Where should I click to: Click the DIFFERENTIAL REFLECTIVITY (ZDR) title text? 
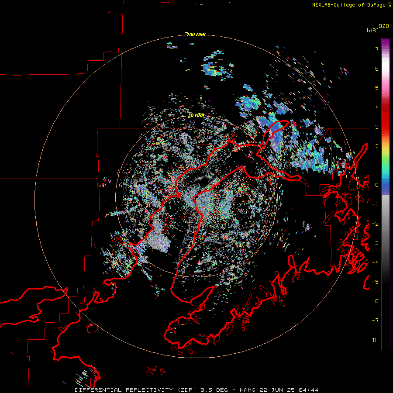137,390
